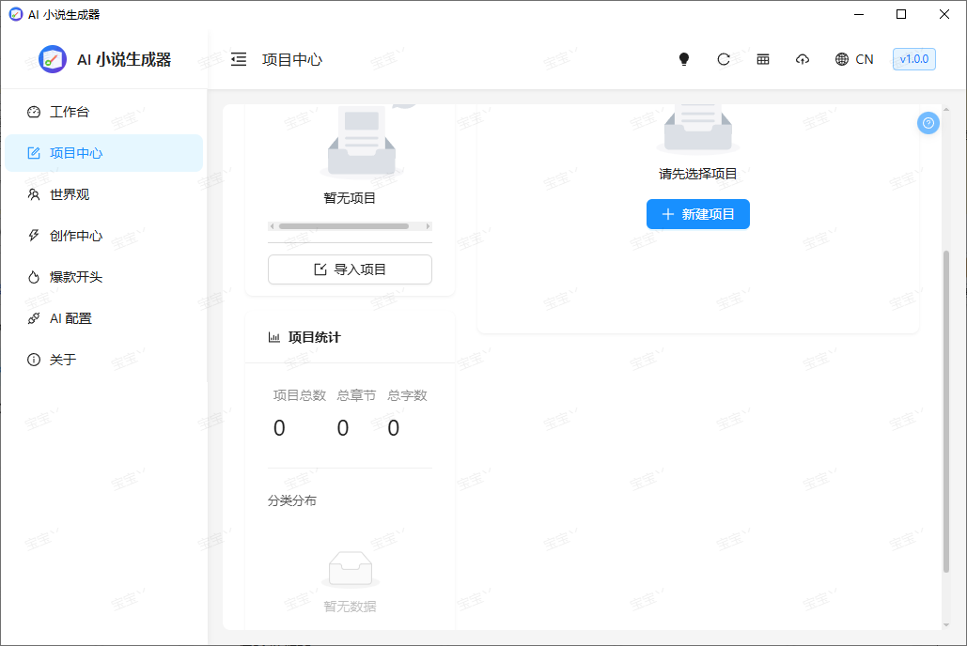Screen dimensions: 967x646
Task: Click the refresh icon in the top toolbar
Action: coord(724,58)
